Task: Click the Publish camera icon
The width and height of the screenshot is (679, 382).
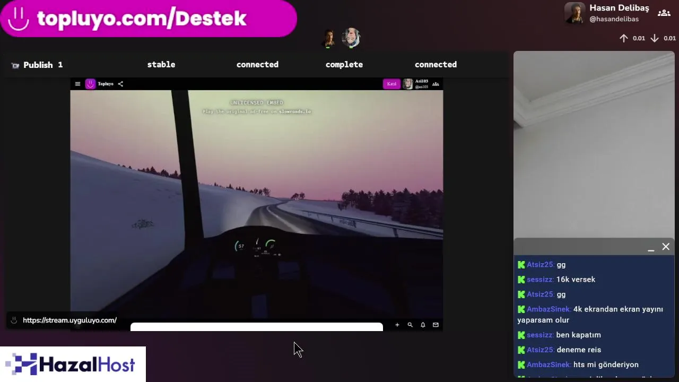Action: pos(15,65)
